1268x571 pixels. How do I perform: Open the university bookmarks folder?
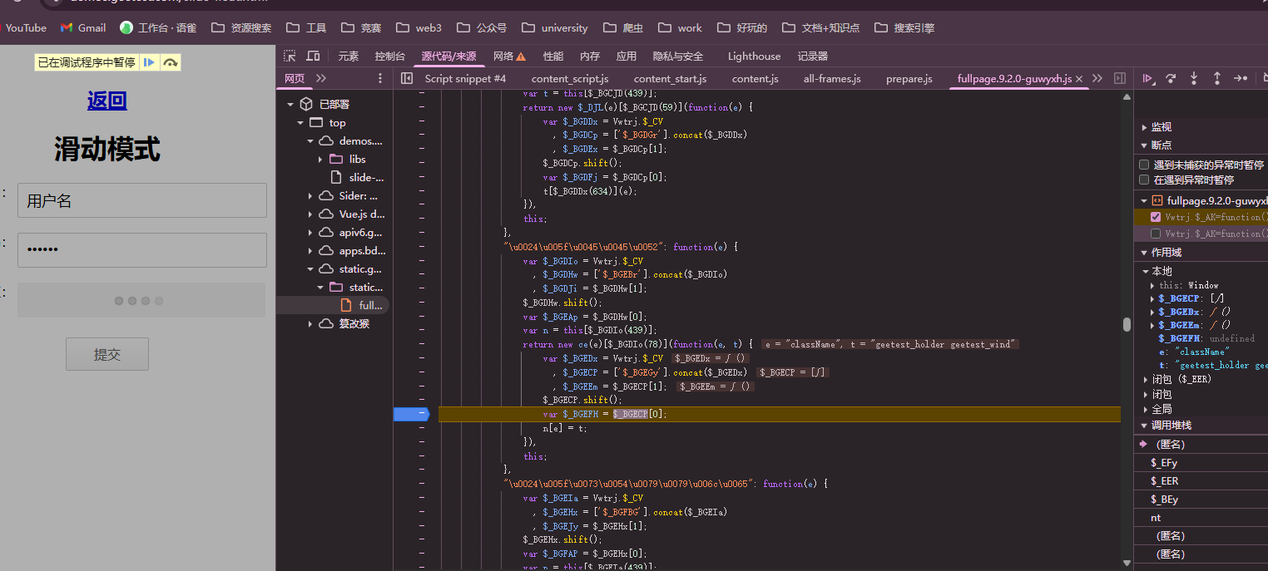click(x=555, y=27)
